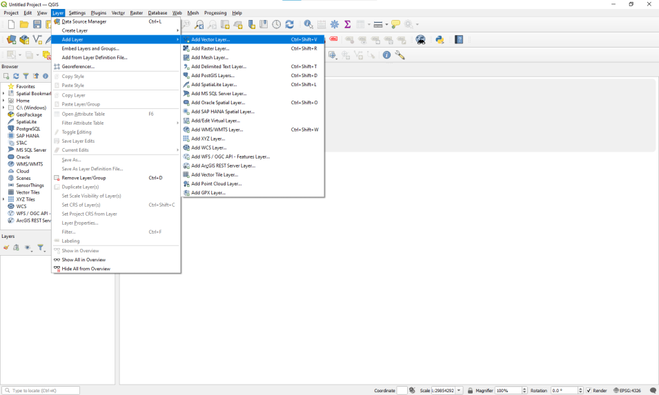Click the wrench icon in the toolbar
Image resolution: width=659 pixels, height=395 pixels.
click(x=400, y=55)
